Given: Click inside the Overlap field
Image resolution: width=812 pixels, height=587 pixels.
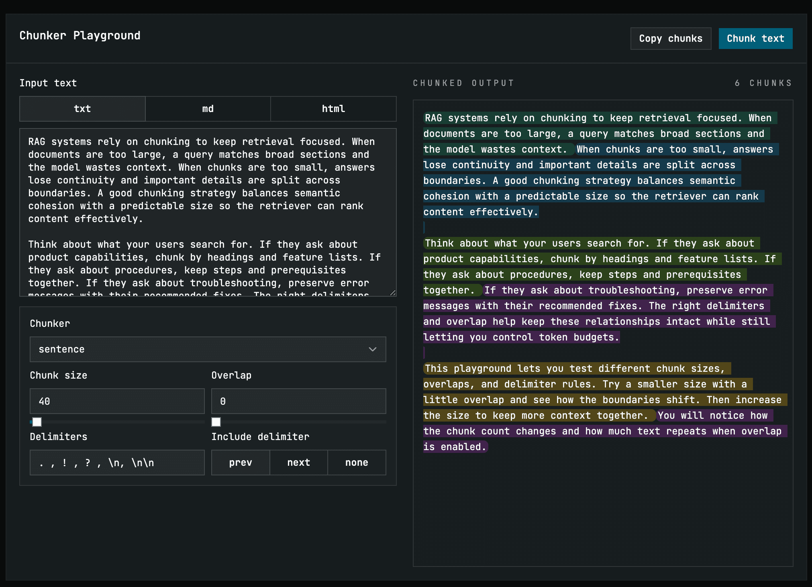Looking at the screenshot, I should 298,401.
